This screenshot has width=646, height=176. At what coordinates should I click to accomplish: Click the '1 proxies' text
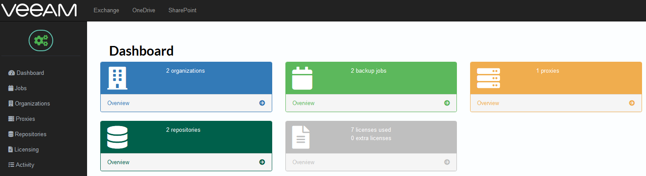547,70
